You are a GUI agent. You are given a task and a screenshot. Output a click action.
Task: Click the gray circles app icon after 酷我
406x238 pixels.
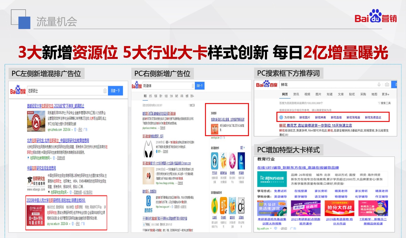tap(241, 206)
